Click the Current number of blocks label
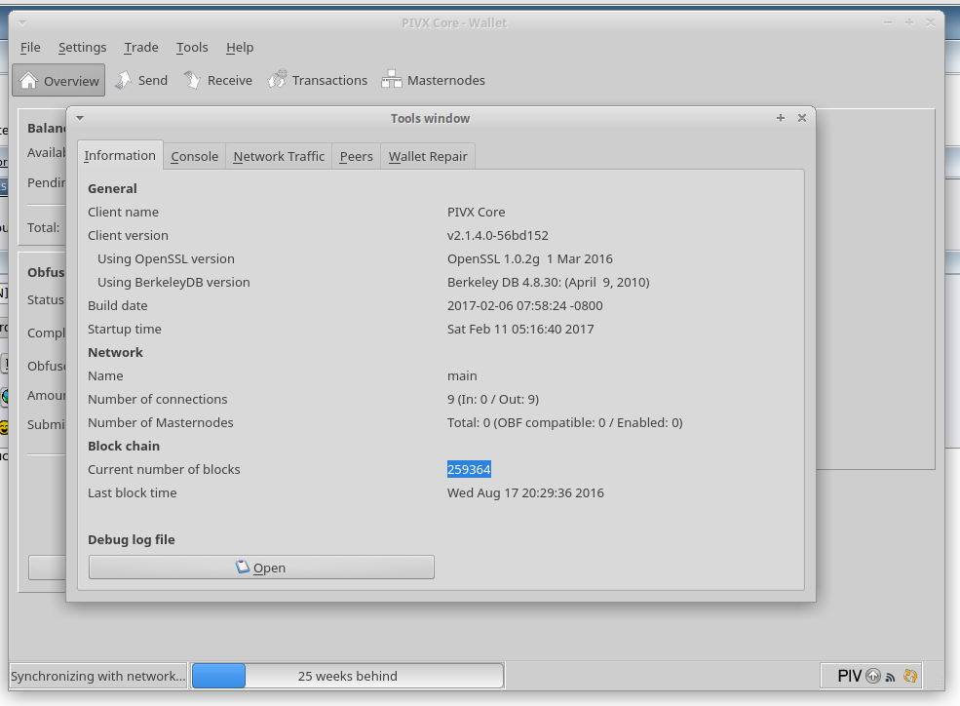 [164, 469]
